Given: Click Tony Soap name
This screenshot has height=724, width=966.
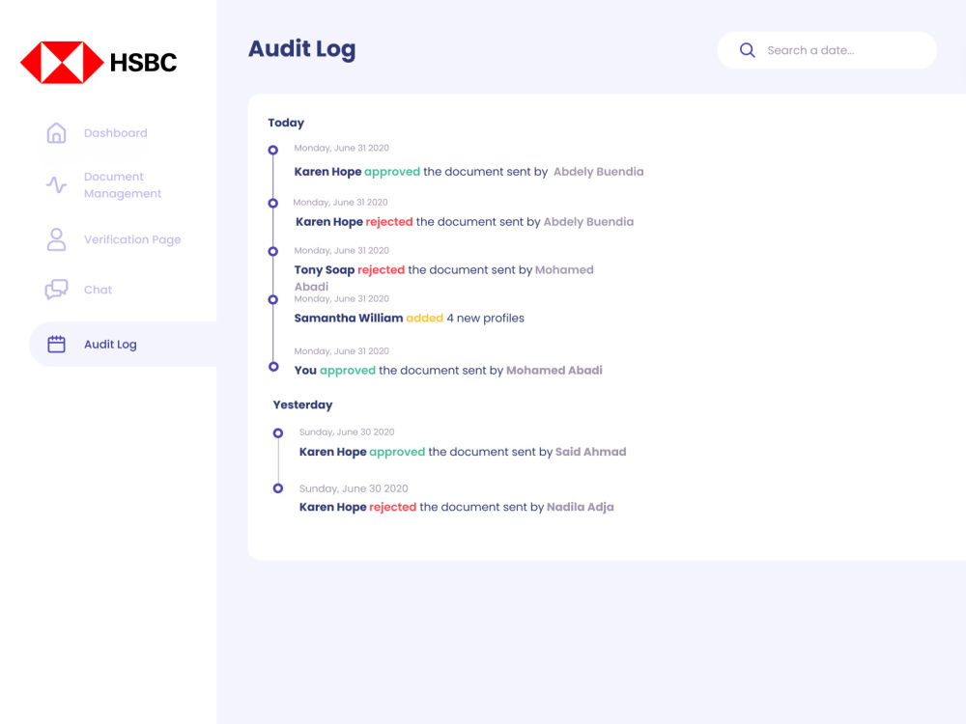Looking at the screenshot, I should tap(325, 269).
